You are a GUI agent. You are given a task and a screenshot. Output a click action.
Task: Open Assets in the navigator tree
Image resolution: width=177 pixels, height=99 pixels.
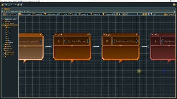pos(8,56)
